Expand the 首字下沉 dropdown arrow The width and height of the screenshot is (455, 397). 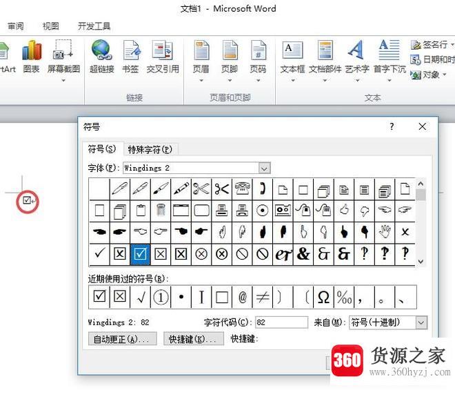coord(390,81)
